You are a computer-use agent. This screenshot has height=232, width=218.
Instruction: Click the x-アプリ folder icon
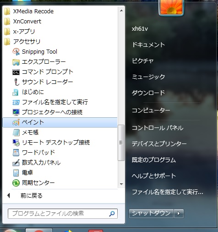[7, 32]
